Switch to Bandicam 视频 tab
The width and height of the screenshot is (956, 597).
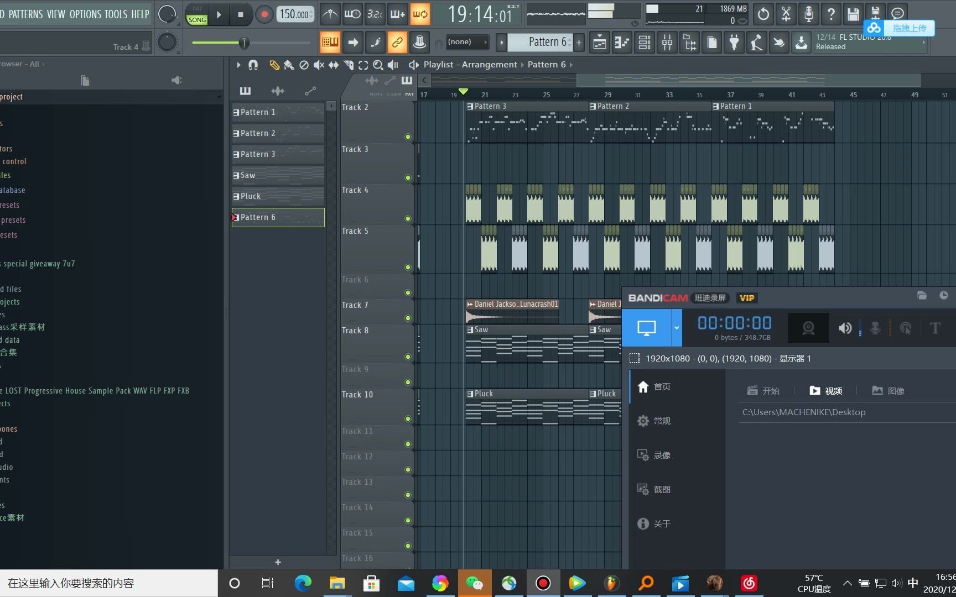coord(826,391)
